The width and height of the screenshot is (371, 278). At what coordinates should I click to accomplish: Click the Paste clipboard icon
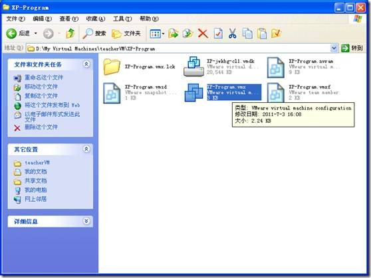tap(262, 34)
